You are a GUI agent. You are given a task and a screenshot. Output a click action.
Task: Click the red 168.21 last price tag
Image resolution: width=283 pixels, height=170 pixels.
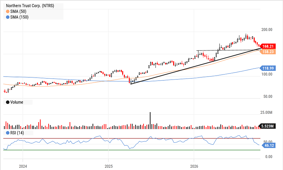point(268,46)
